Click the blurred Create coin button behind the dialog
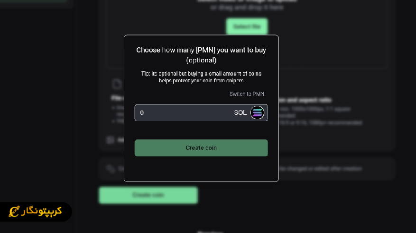416x233 pixels. click(x=148, y=195)
